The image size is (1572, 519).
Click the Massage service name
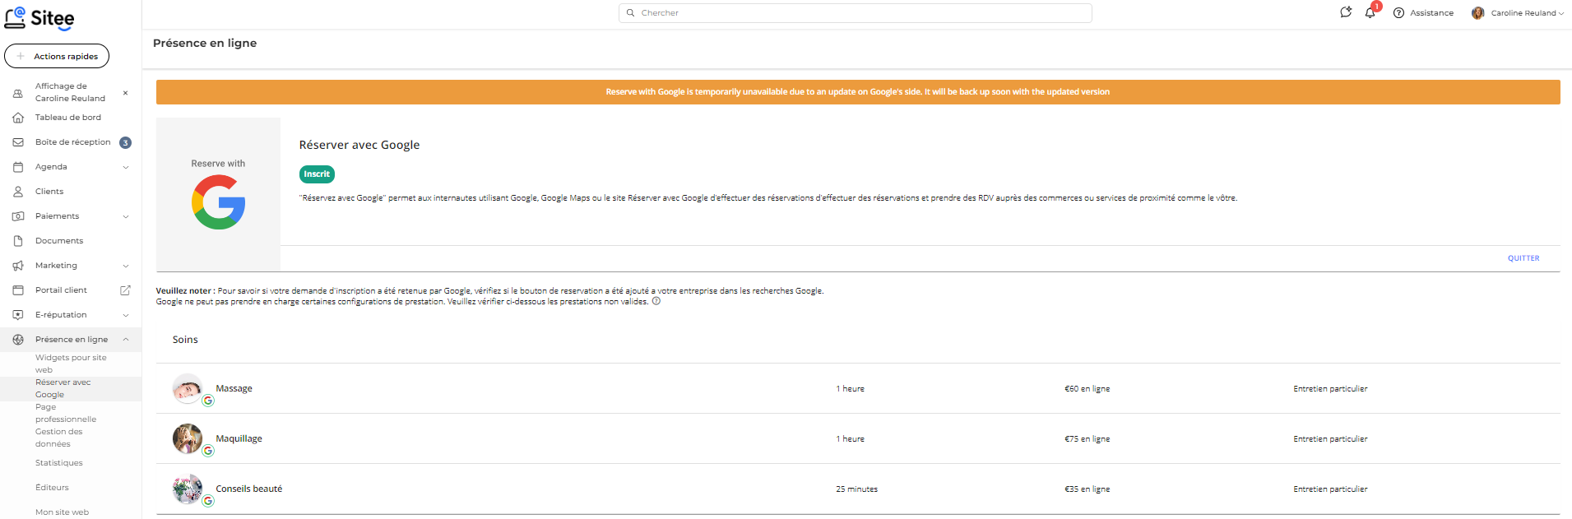234,388
